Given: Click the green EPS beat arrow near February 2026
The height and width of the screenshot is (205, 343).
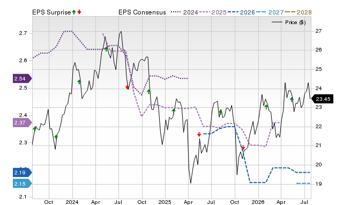Looking at the screenshot, I should (266, 107).
